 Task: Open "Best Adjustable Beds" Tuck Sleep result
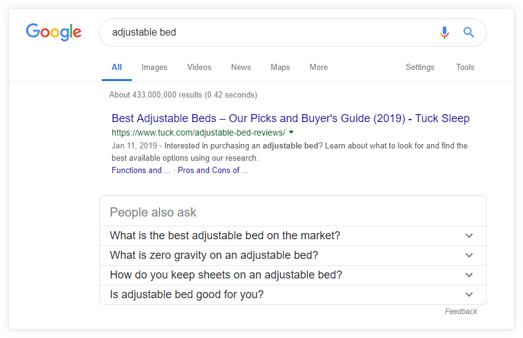click(291, 118)
